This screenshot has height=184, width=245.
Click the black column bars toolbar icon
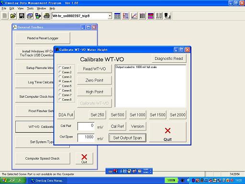click(143, 16)
